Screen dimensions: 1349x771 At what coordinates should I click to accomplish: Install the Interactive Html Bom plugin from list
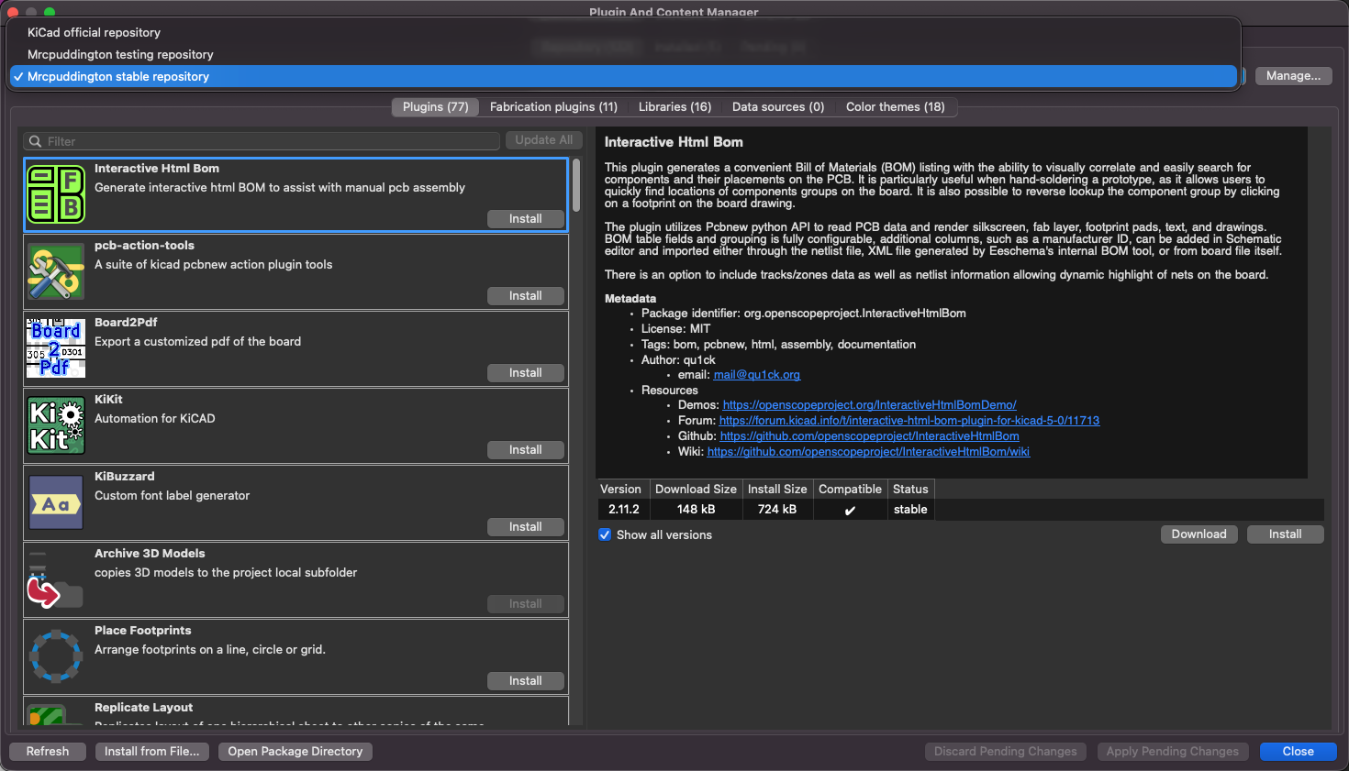(526, 219)
